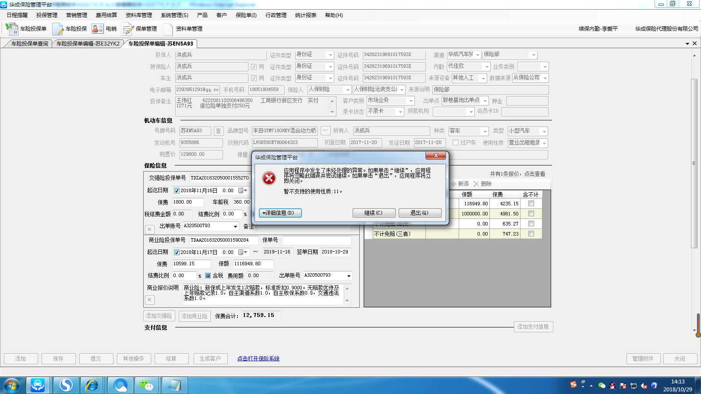This screenshot has width=701, height=394.
Task: Switch to the 车险投保单查询 tab
Action: pos(29,44)
